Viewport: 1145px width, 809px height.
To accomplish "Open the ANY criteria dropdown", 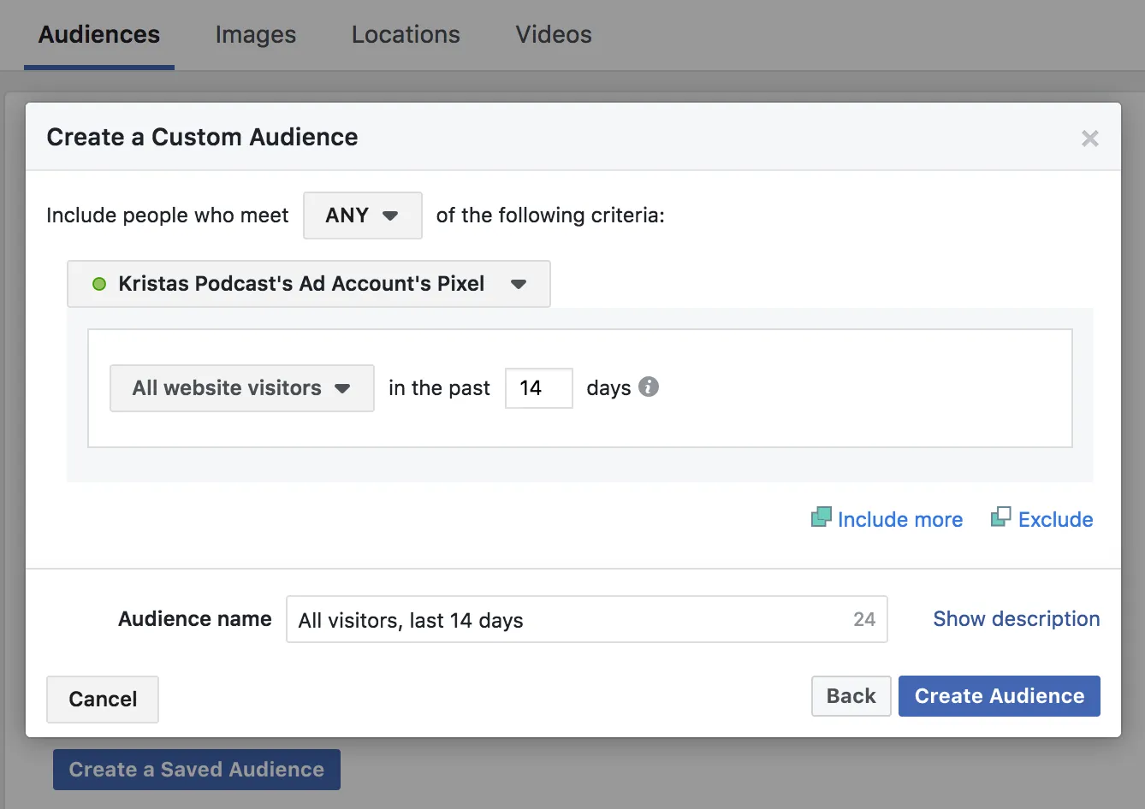I will coord(363,216).
